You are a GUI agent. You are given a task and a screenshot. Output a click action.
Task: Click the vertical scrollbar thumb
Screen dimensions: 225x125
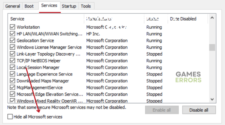212,47
